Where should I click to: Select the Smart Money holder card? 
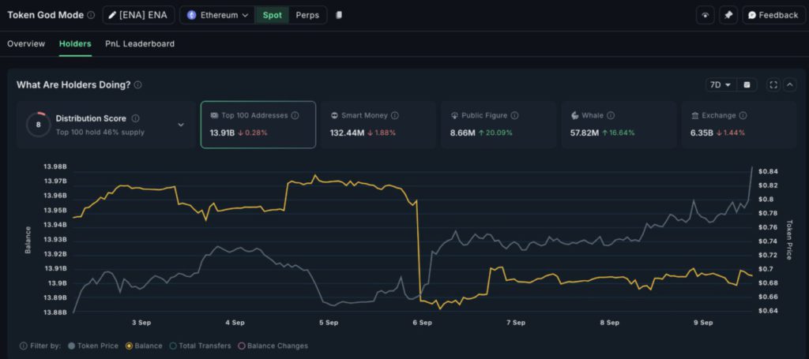pos(378,125)
